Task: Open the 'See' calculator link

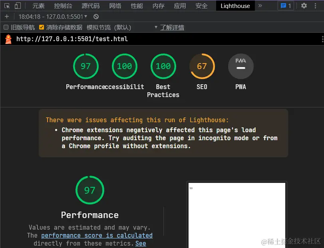Action: [141, 244]
